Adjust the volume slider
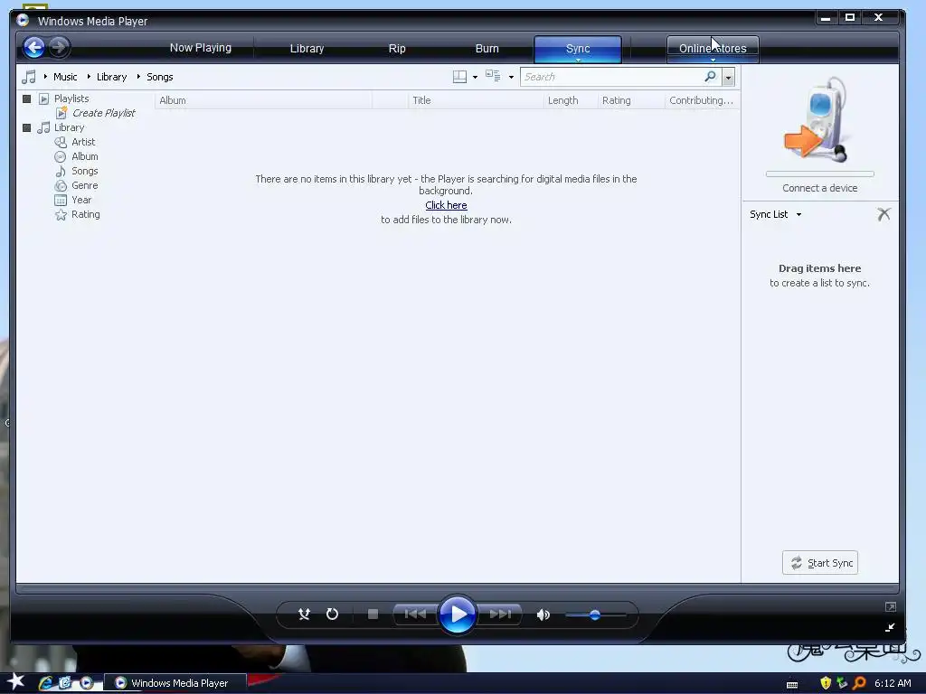 (595, 614)
